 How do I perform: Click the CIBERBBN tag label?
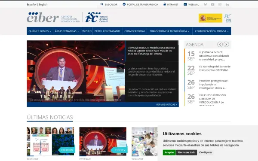(67, 150)
